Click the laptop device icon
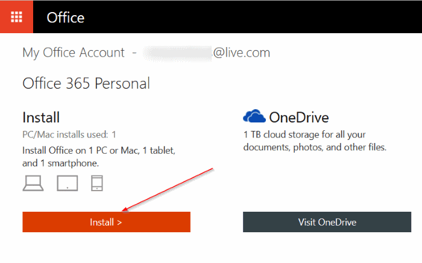422x263 pixels. [33, 183]
